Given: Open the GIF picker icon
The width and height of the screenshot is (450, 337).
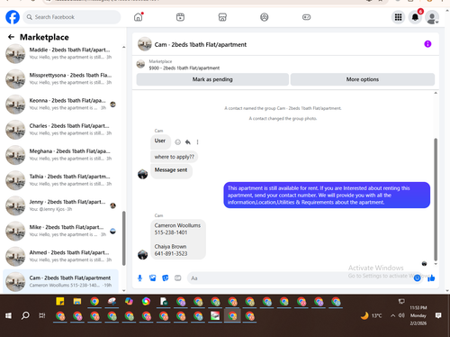Looking at the screenshot, I should click(x=178, y=278).
